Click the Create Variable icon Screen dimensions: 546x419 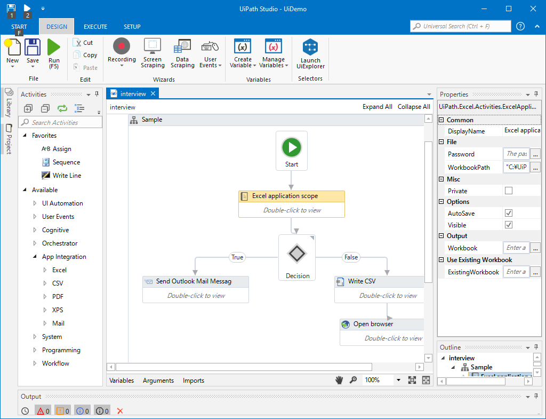tap(243, 47)
